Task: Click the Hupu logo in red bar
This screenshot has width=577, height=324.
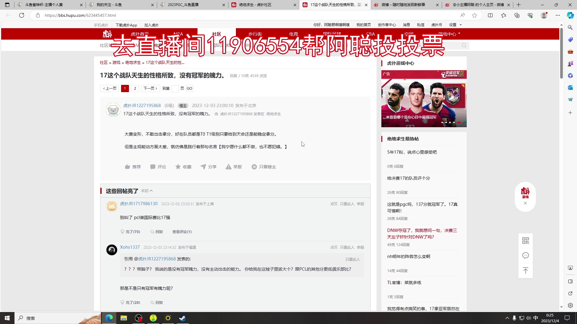Action: [107, 34]
